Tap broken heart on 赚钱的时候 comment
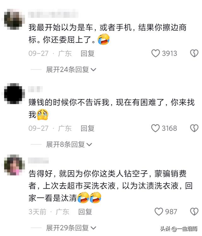The image size is (202, 236). pos(194,128)
